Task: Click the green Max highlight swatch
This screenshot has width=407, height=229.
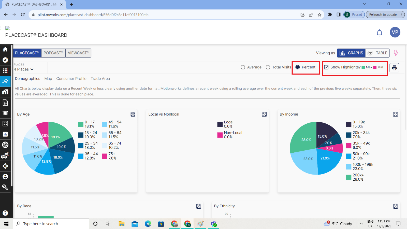Action: 363,67
